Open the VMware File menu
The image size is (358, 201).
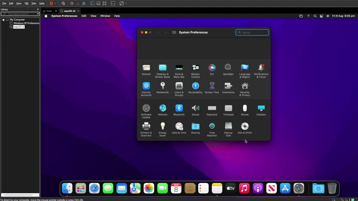4,3
